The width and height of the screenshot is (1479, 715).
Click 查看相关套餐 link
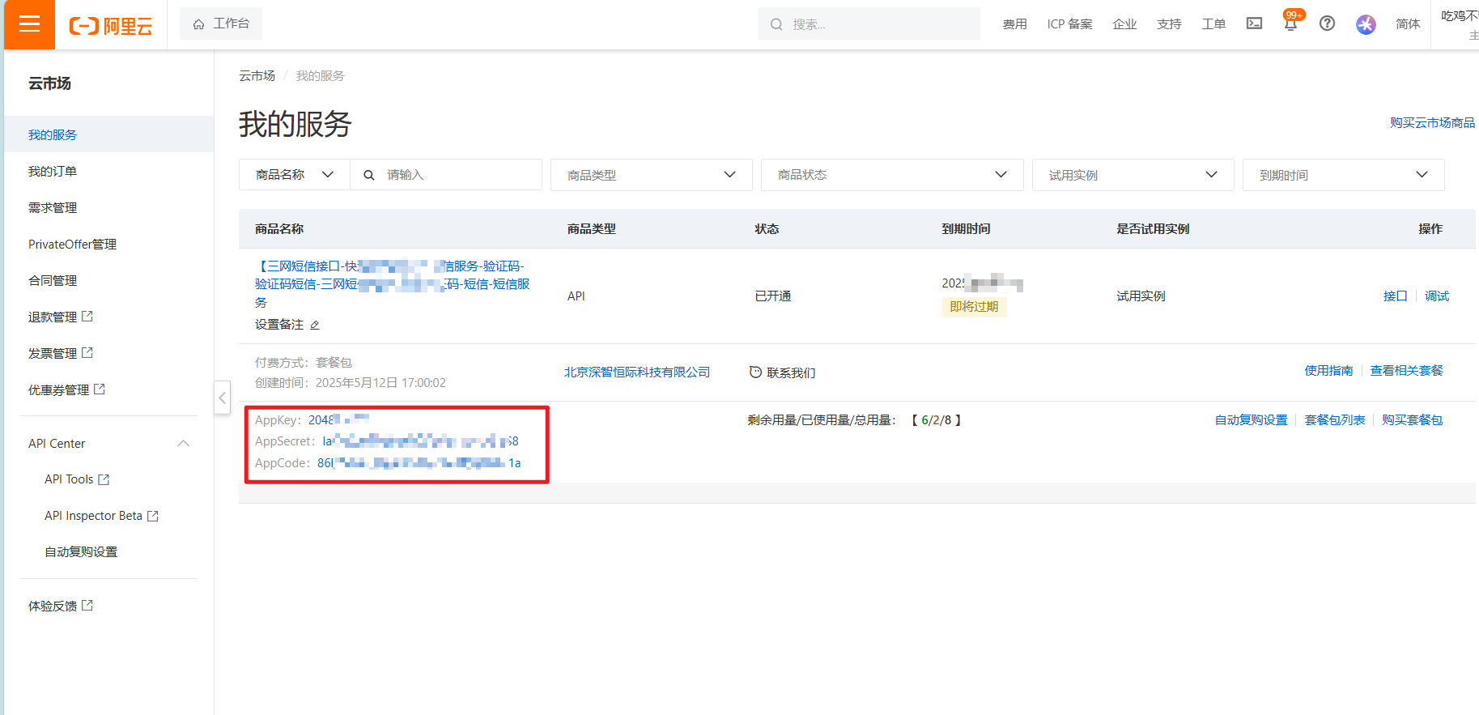[1406, 371]
